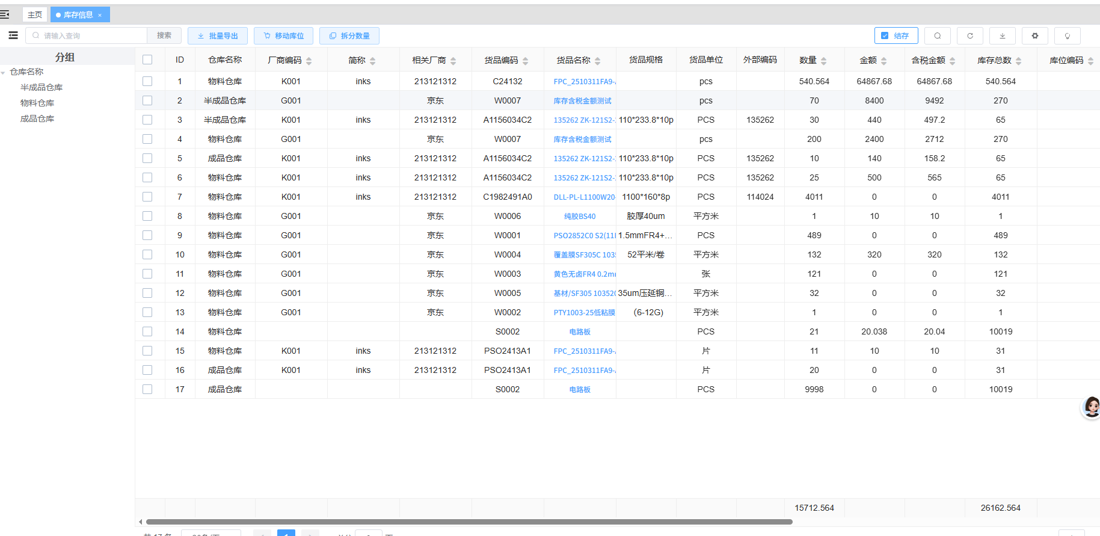Check the select-all checkbox in the table header
The height and width of the screenshot is (536, 1100).
tap(147, 60)
